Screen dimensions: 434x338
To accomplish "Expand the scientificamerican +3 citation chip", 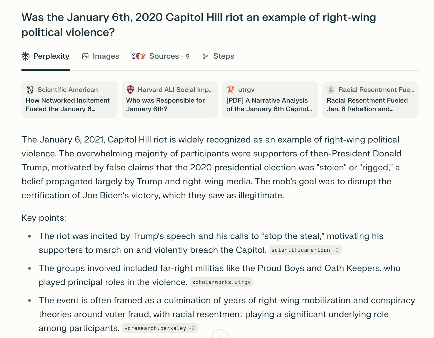I will (305, 250).
